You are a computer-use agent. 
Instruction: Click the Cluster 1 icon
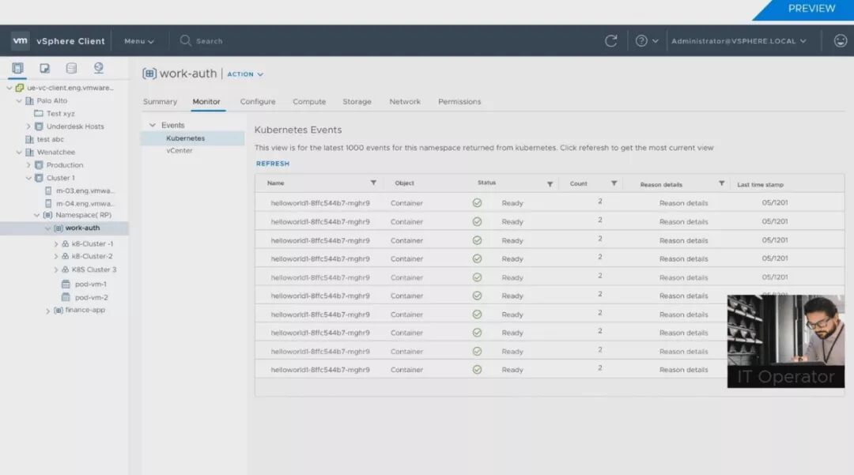pos(39,178)
